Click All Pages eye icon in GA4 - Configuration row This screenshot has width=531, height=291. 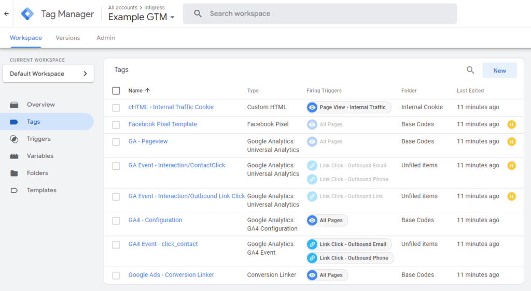(x=312, y=221)
